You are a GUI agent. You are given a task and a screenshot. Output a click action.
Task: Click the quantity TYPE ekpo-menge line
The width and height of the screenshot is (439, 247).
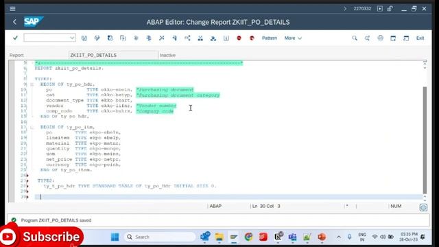[84, 148]
